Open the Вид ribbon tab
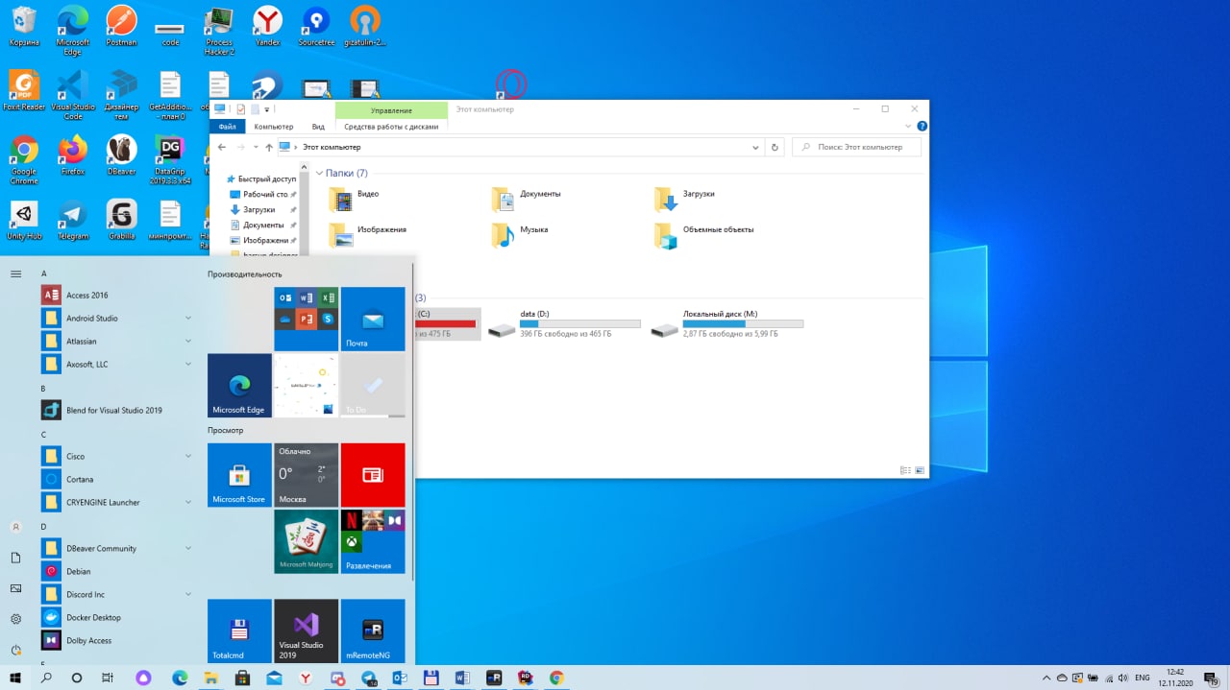The height and width of the screenshot is (690, 1230). click(x=318, y=127)
